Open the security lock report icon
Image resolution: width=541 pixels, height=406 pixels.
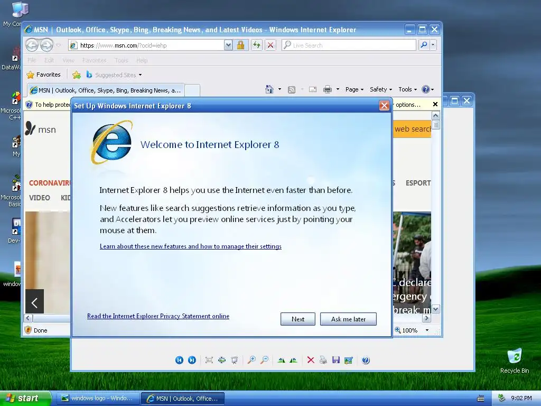point(240,45)
